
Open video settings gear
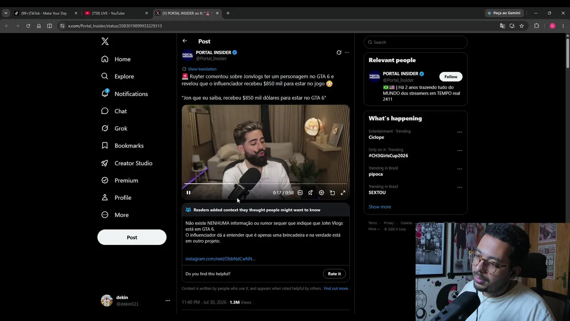point(322,193)
